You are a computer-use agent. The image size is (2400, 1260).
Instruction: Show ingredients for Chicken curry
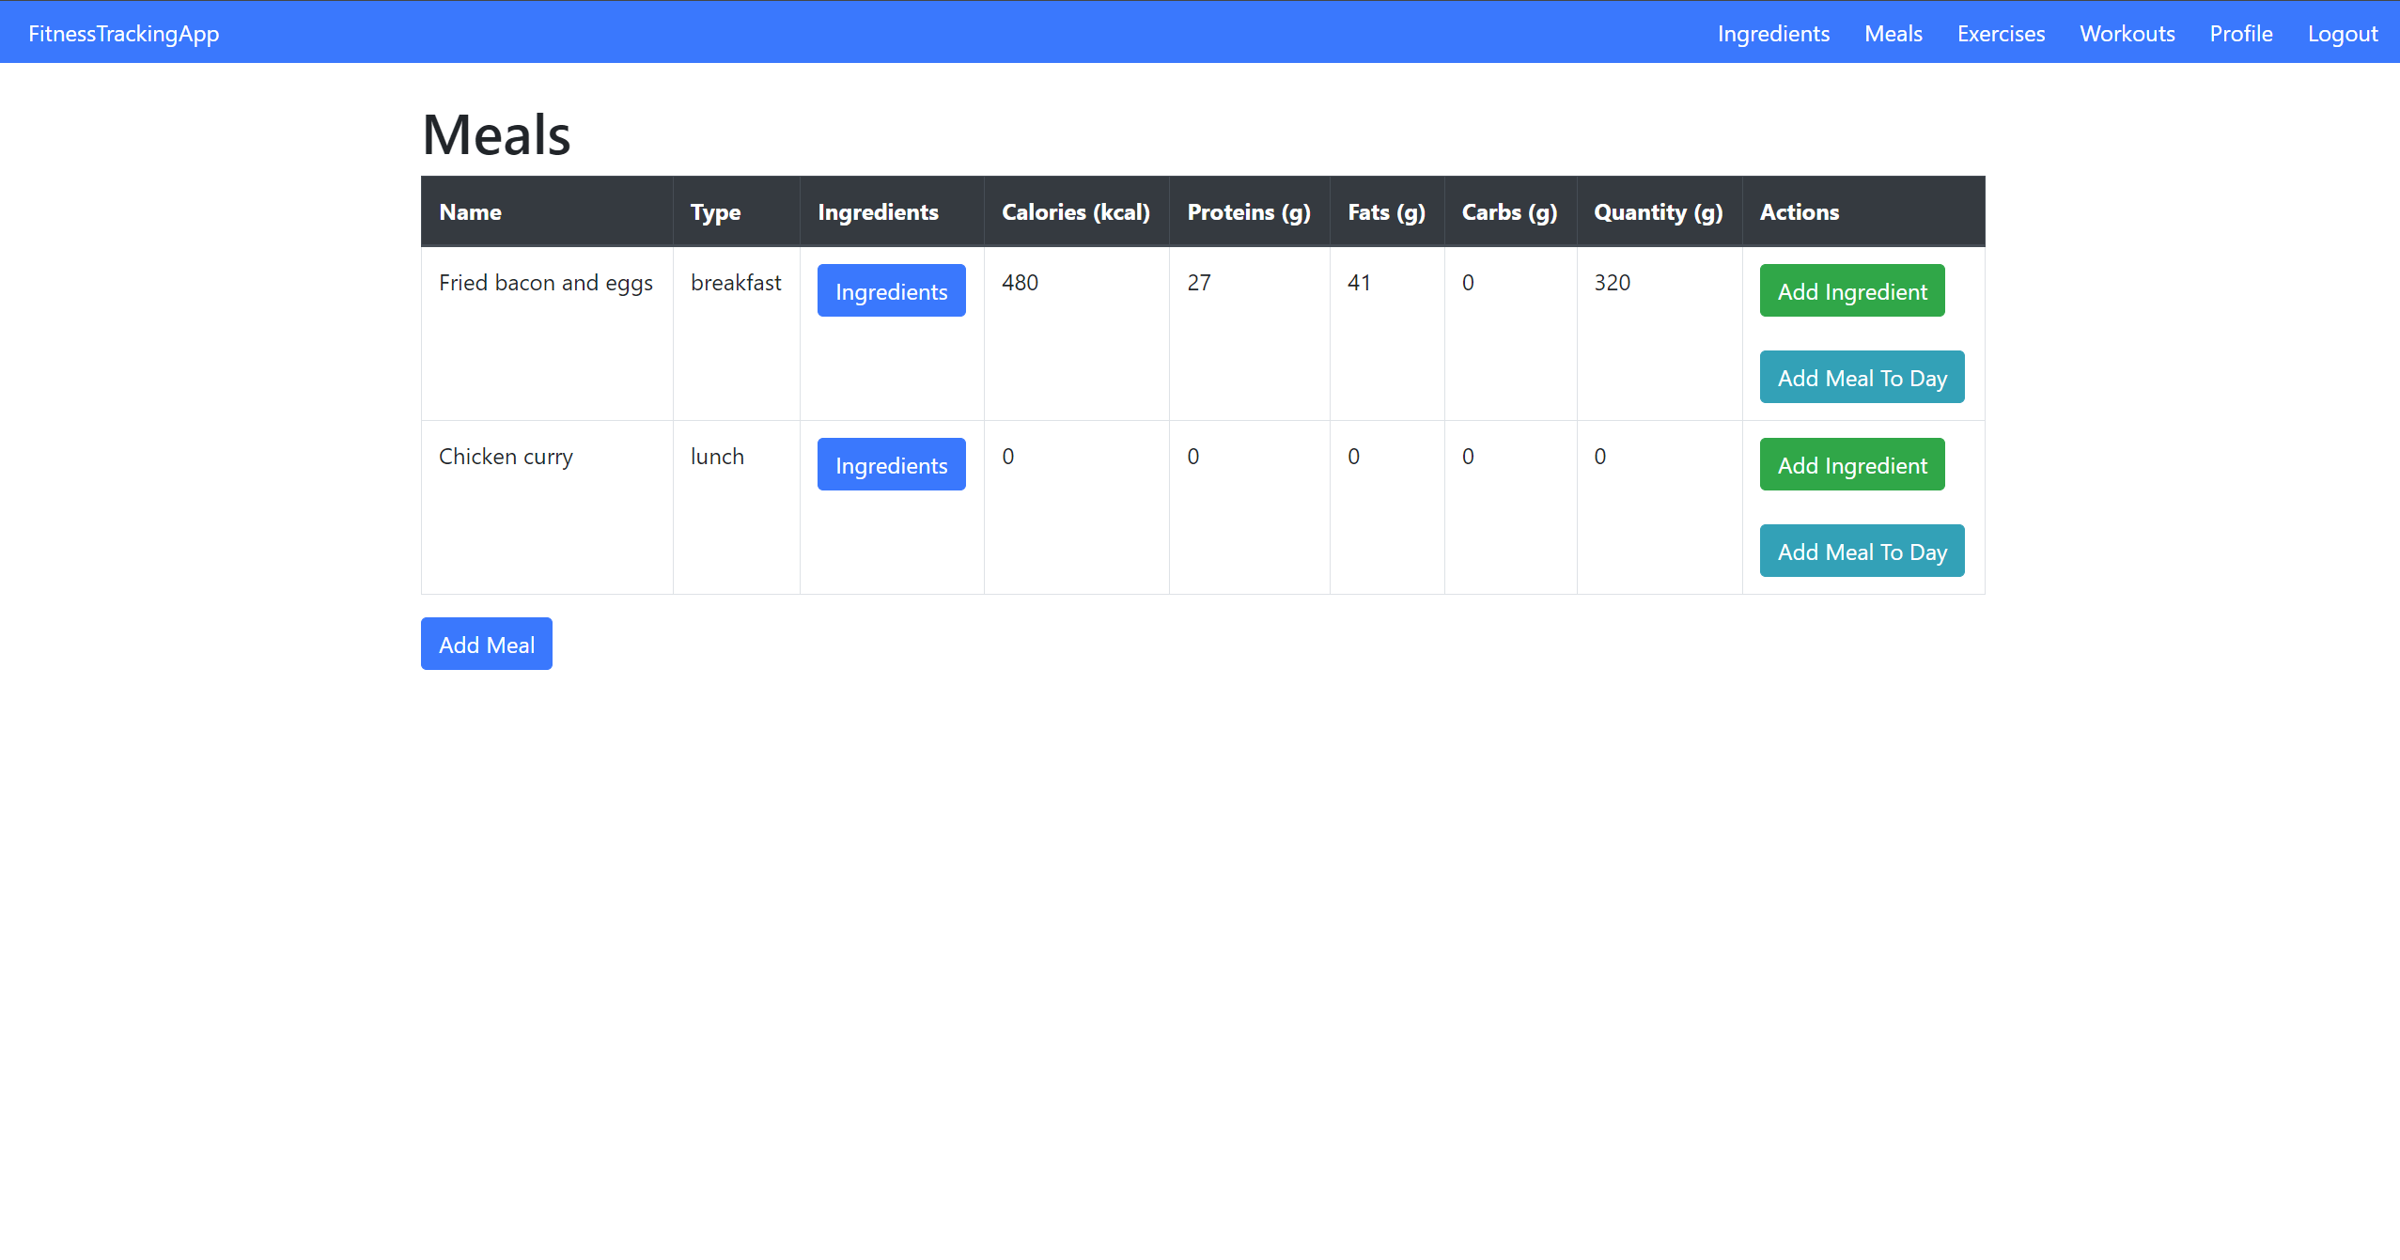click(890, 465)
